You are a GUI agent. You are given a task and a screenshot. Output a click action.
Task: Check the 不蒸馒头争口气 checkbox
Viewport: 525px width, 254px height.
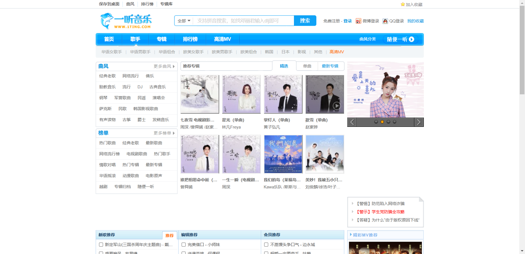point(266,245)
